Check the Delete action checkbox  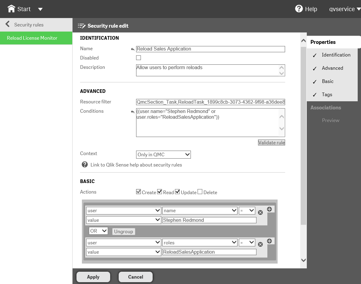[200, 191]
